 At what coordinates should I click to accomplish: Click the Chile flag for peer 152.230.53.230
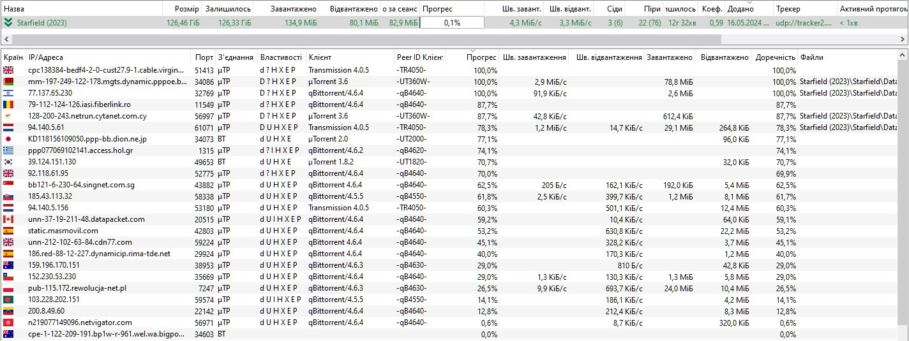tap(8, 277)
